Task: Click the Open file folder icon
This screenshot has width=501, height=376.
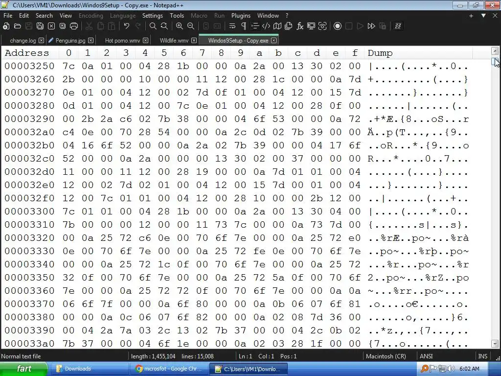Action: tap(17, 26)
